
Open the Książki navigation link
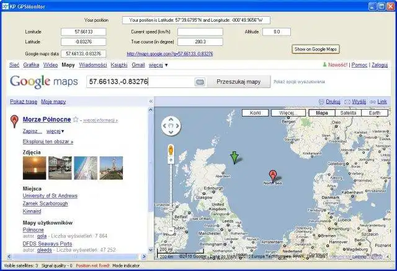119,64
